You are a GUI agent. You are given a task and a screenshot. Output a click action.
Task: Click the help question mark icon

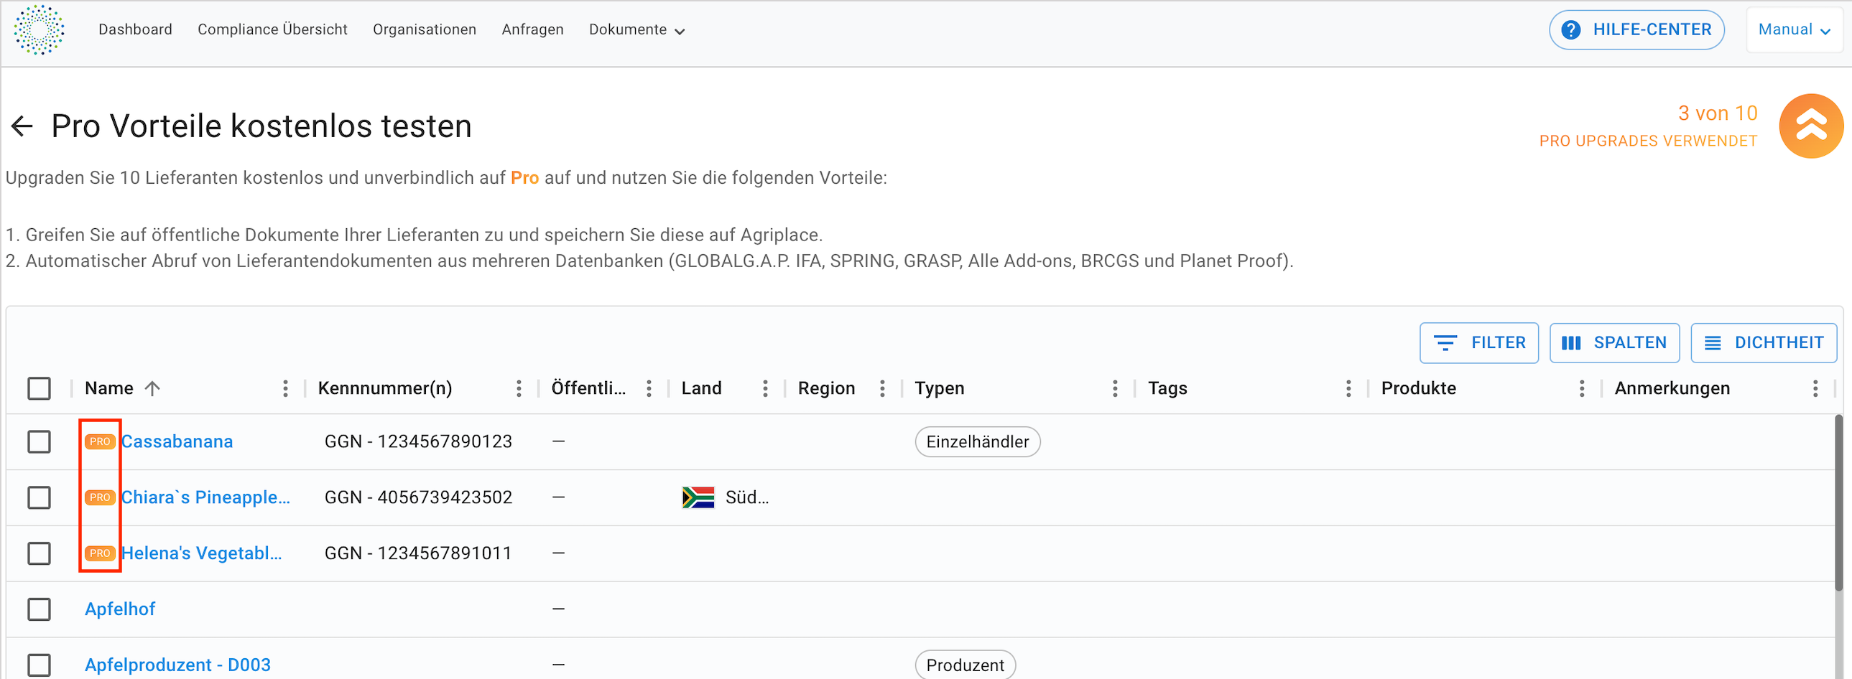click(1571, 29)
